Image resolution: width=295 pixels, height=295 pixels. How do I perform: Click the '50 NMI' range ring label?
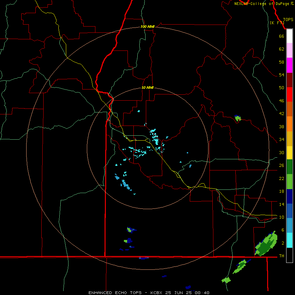tap(147, 88)
